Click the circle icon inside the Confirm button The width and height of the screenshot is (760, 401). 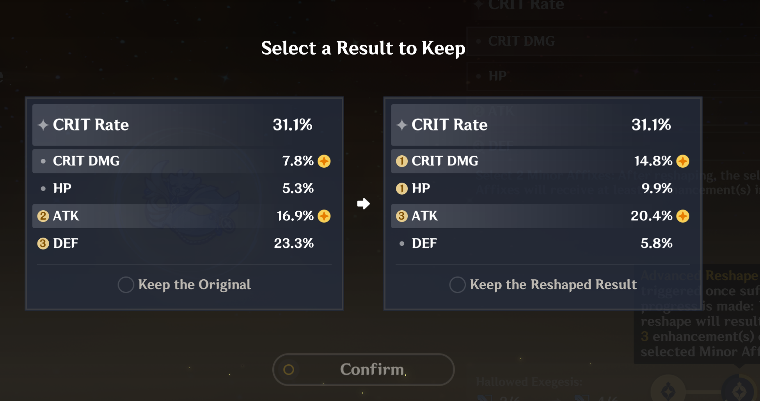click(x=289, y=369)
